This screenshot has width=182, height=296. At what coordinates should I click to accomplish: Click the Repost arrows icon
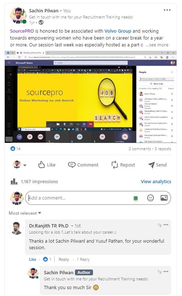click(114, 165)
